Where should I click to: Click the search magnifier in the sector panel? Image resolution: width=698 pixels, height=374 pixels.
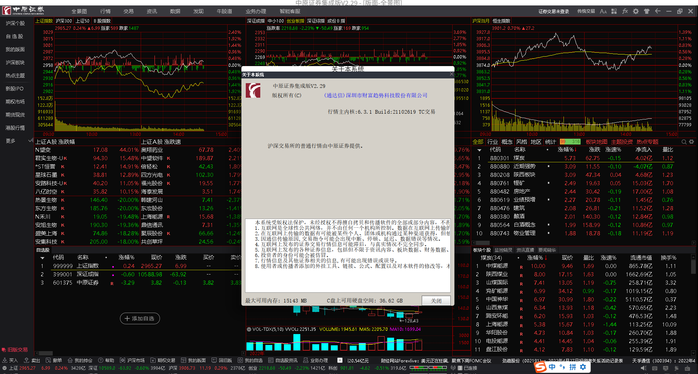pos(684,142)
